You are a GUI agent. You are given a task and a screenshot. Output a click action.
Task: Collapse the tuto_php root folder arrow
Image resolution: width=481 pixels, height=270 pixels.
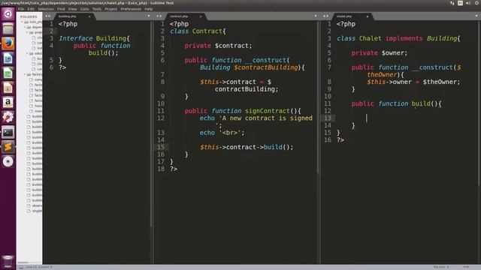(22, 22)
